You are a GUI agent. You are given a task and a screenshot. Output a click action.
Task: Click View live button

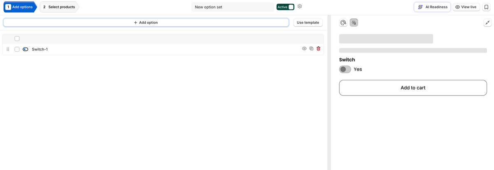click(466, 7)
